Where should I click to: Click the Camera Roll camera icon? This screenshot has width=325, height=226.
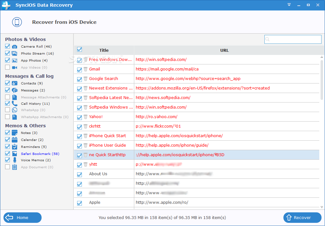point(15,47)
